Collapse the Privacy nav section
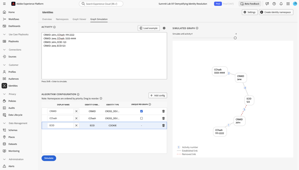 (x=4, y=94)
